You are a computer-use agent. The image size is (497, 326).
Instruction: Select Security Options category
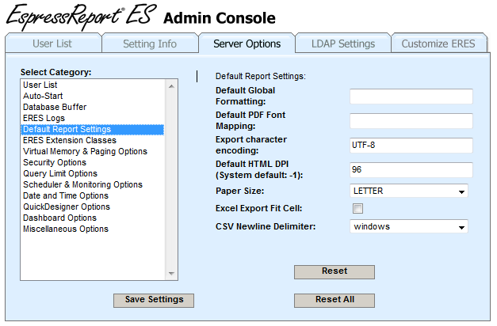93,162
